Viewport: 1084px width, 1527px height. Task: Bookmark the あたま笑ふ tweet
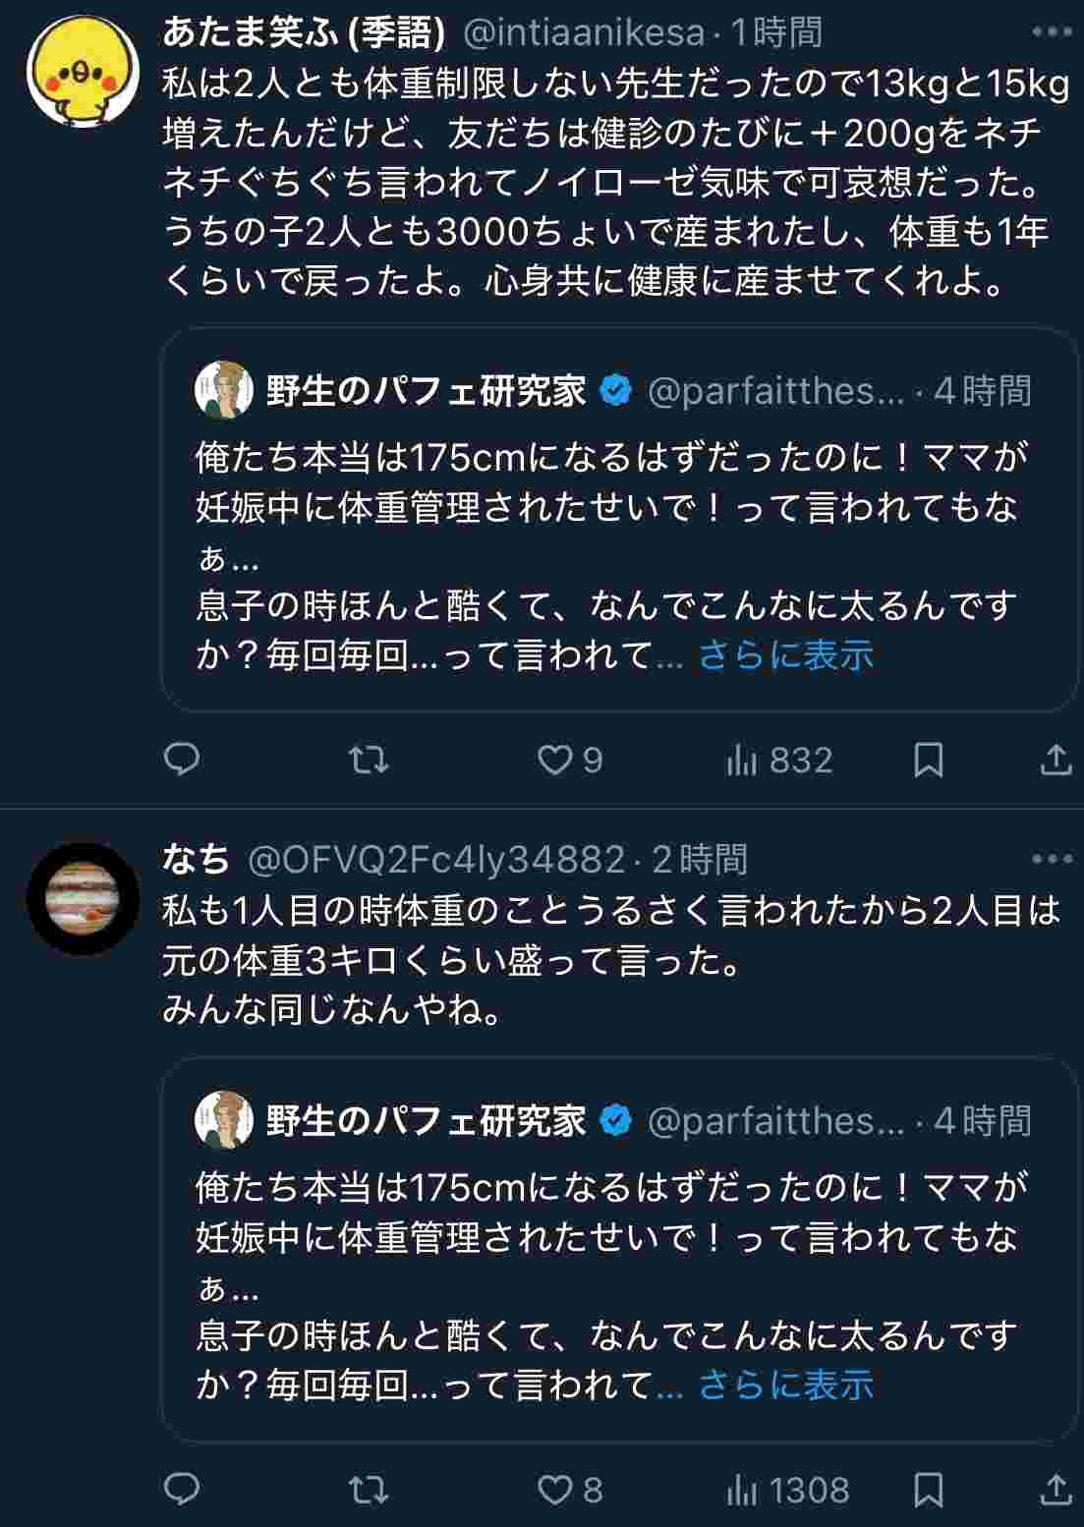tap(929, 760)
